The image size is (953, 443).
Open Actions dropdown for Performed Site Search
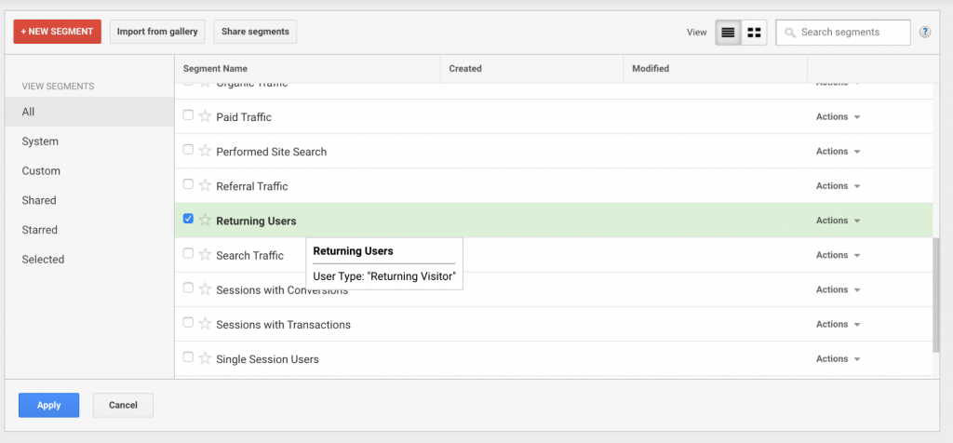coord(839,152)
